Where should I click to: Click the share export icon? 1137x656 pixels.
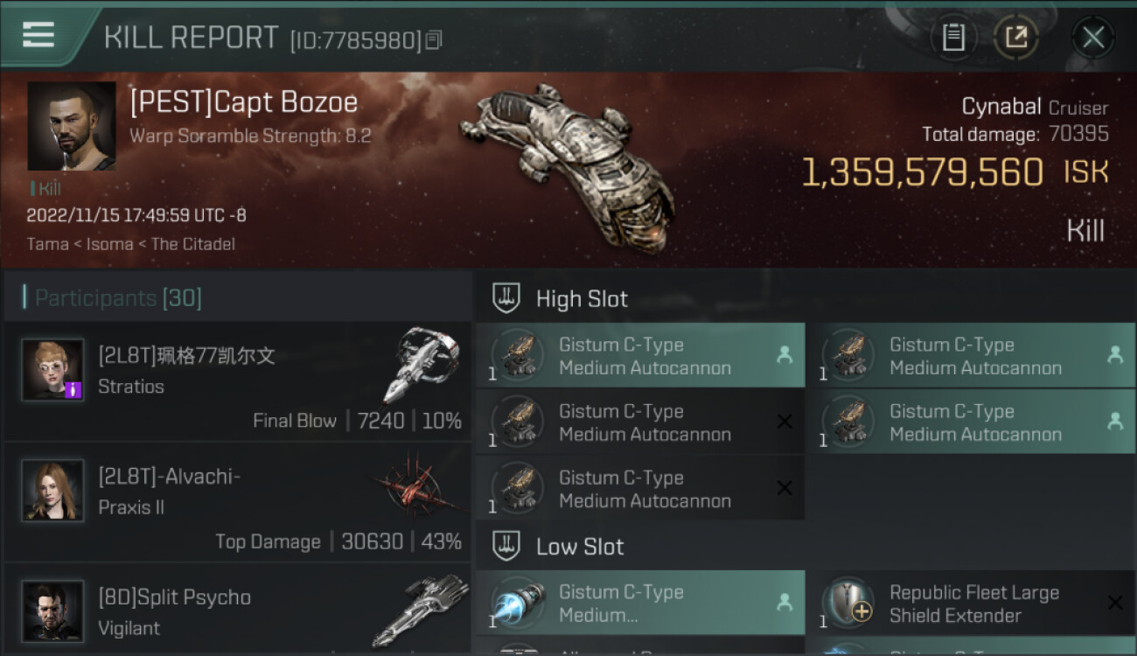point(1015,38)
